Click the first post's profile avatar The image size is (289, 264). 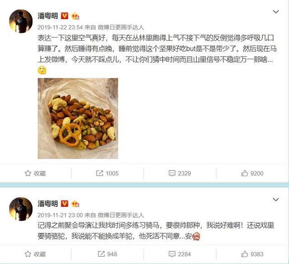pos(21,21)
